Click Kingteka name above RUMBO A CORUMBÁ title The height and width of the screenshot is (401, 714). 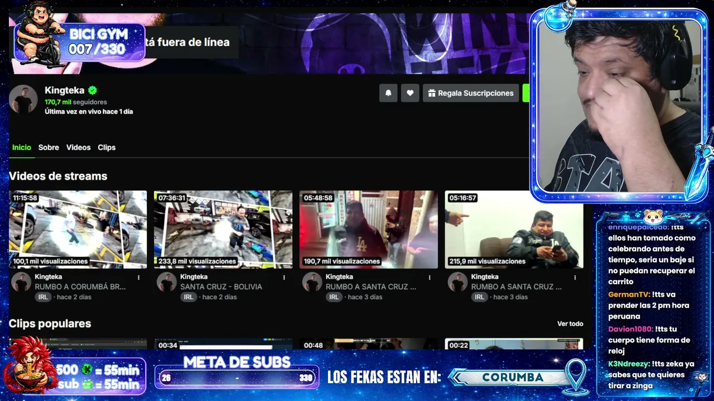coord(49,277)
